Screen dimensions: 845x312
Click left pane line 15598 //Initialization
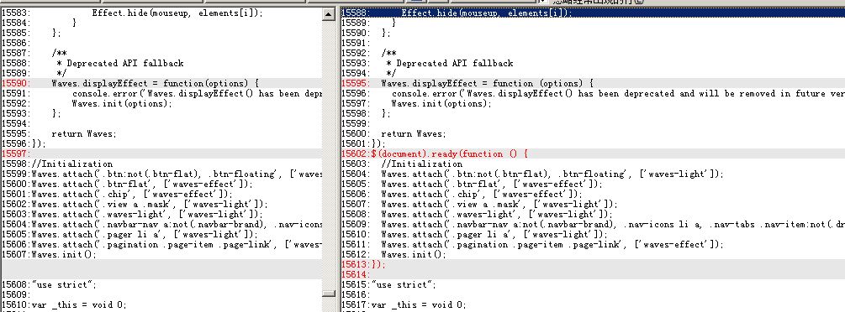click(161, 164)
